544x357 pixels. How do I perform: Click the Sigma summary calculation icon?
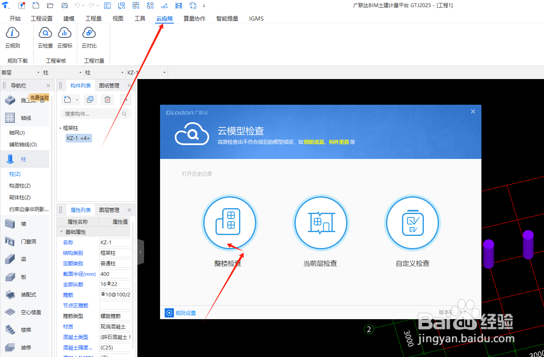(107, 5)
